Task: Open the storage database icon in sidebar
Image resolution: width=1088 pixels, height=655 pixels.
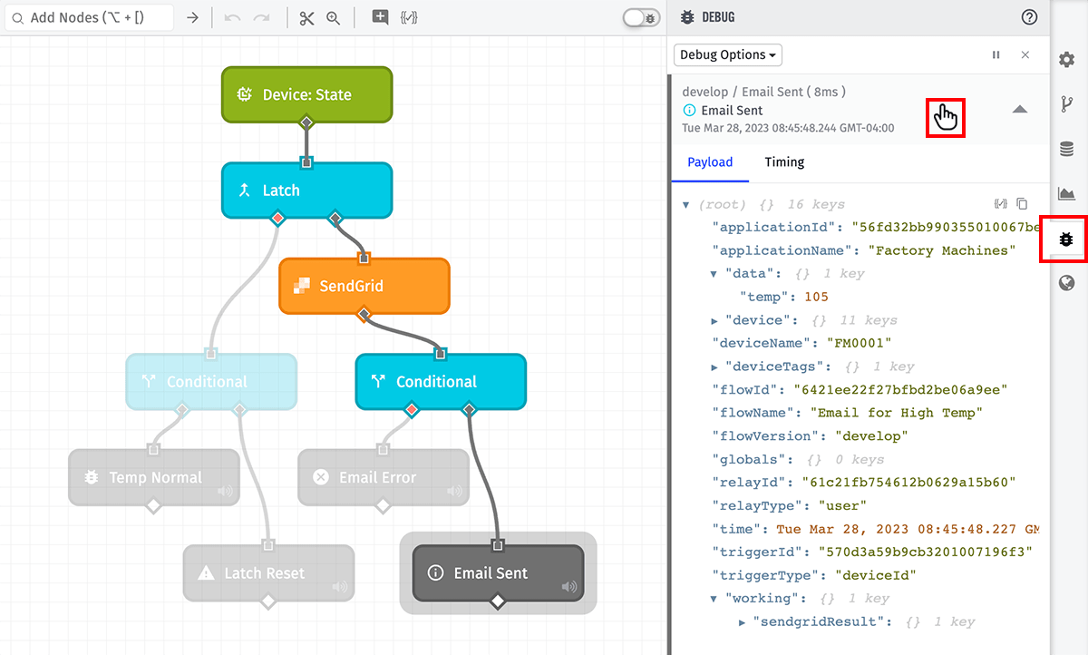Action: (x=1067, y=149)
